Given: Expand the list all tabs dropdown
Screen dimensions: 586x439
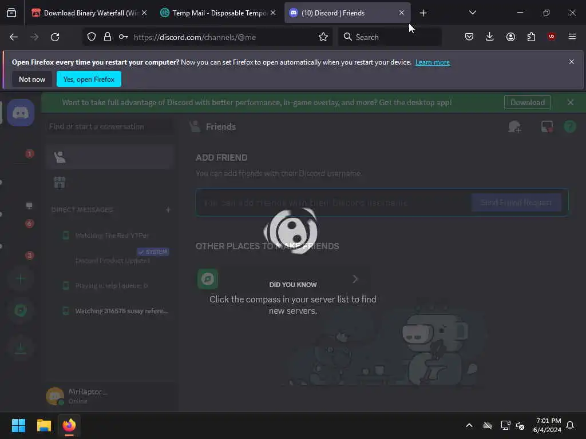Looking at the screenshot, I should point(472,13).
